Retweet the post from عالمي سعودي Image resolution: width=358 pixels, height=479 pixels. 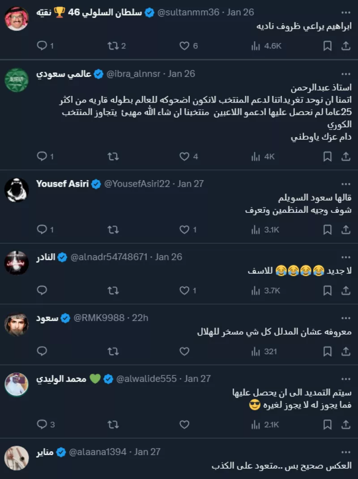point(113,156)
